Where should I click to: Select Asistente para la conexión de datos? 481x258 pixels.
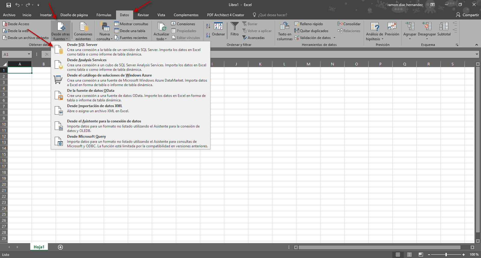coord(130,126)
